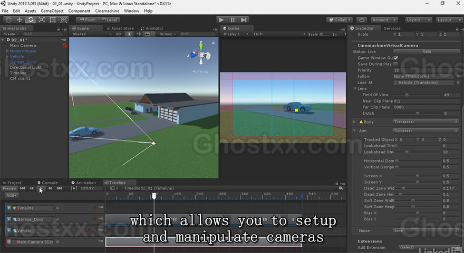464x253 pixels.
Task: Start Play mode in editor
Action: click(x=221, y=20)
